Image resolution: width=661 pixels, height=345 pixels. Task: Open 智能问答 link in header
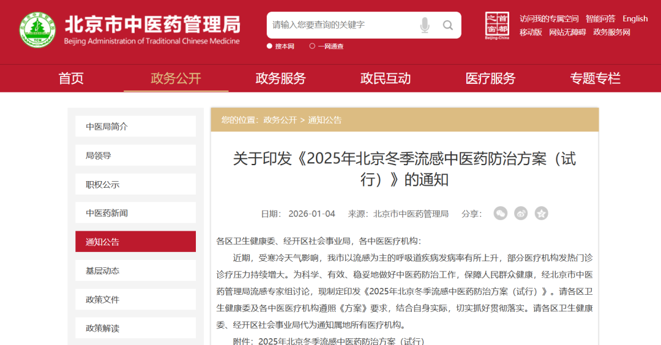tap(600, 19)
